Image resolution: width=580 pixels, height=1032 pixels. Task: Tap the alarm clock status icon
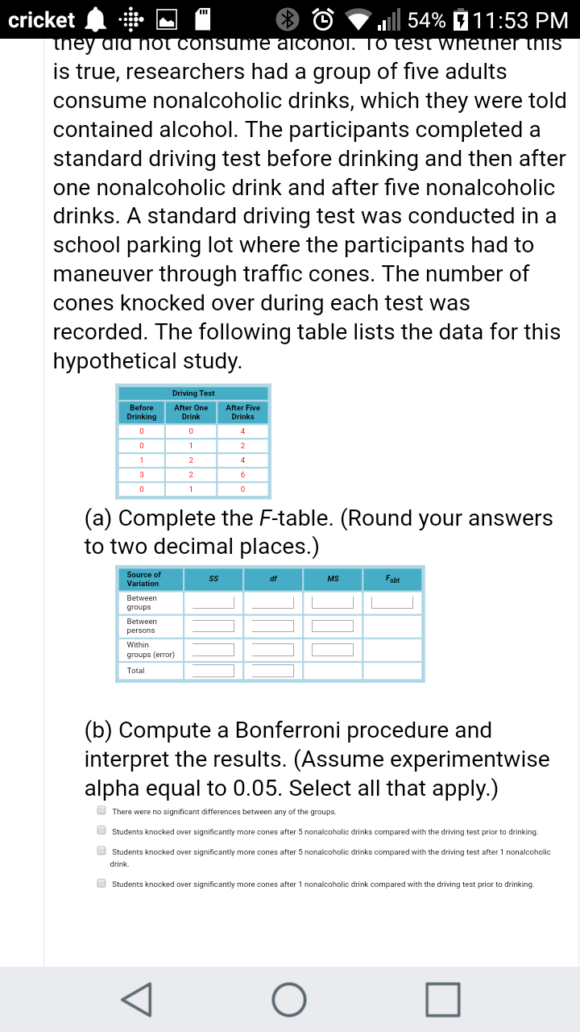pyautogui.click(x=325, y=19)
